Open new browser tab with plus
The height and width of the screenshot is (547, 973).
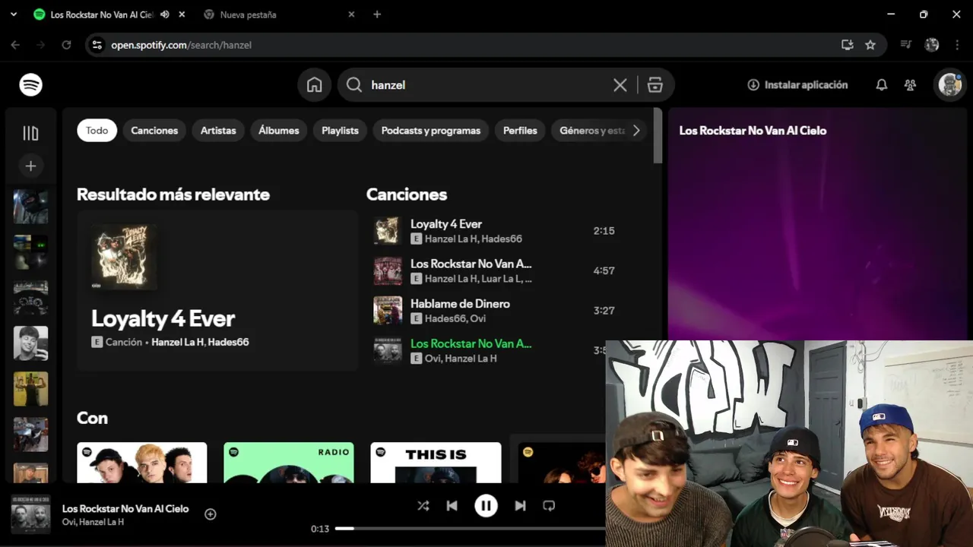[x=377, y=14]
